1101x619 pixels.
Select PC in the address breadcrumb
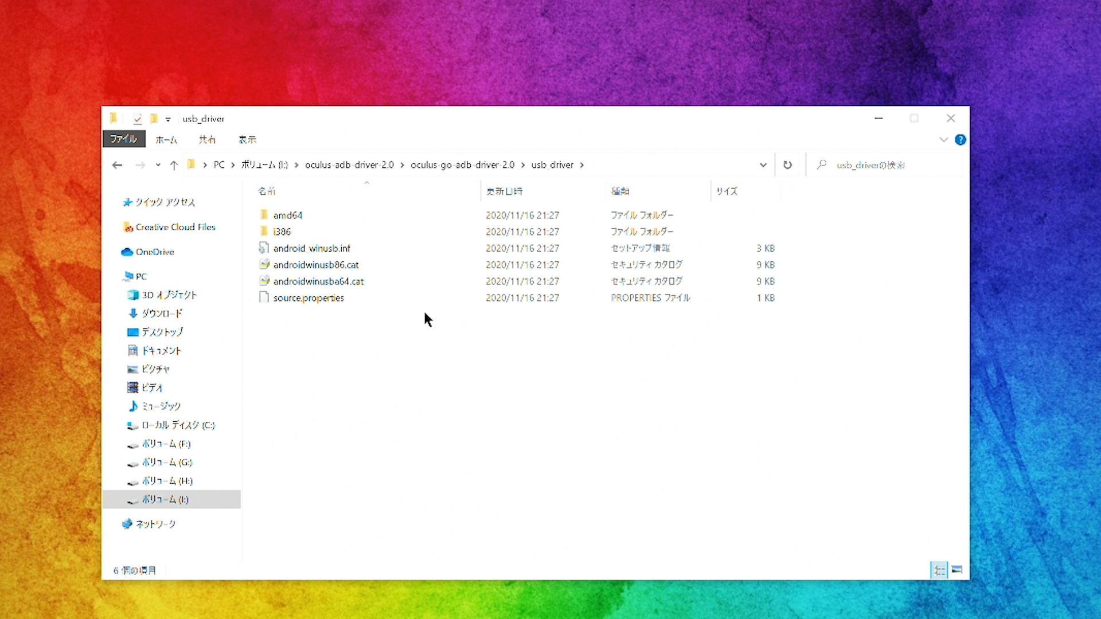[x=219, y=165]
